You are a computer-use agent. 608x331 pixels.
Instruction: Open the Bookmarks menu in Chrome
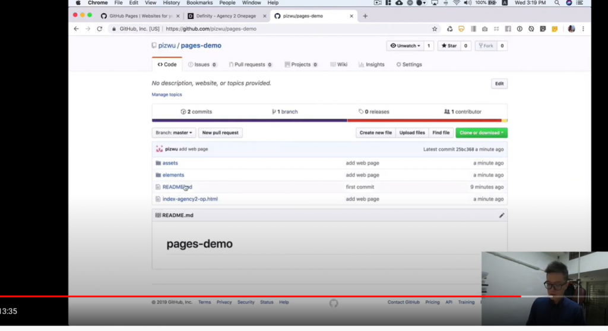(x=199, y=3)
